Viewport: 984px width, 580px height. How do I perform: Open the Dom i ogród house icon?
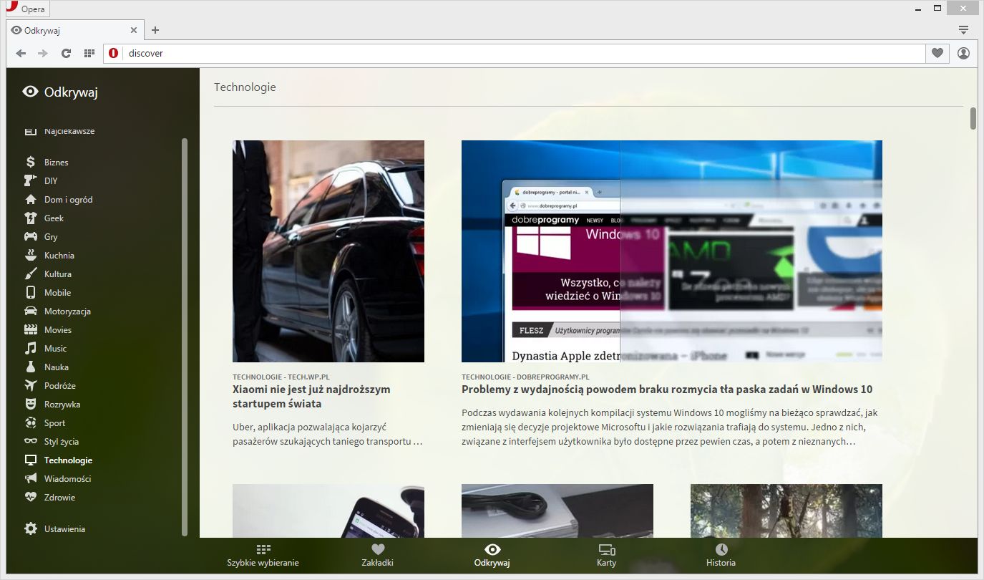[30, 200]
